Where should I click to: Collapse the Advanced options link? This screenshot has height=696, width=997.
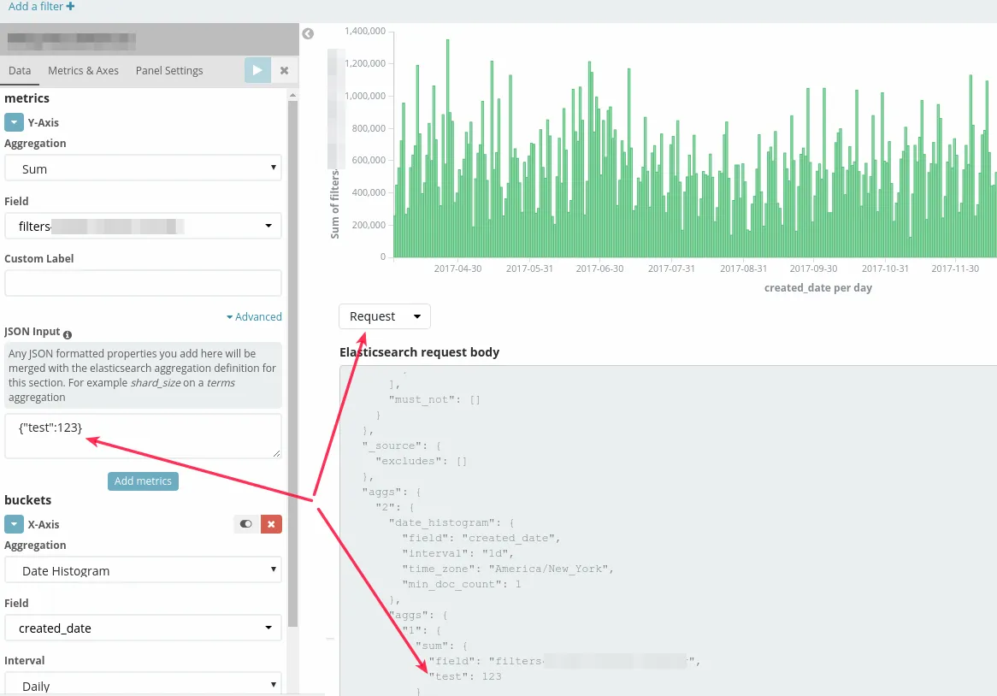click(254, 316)
